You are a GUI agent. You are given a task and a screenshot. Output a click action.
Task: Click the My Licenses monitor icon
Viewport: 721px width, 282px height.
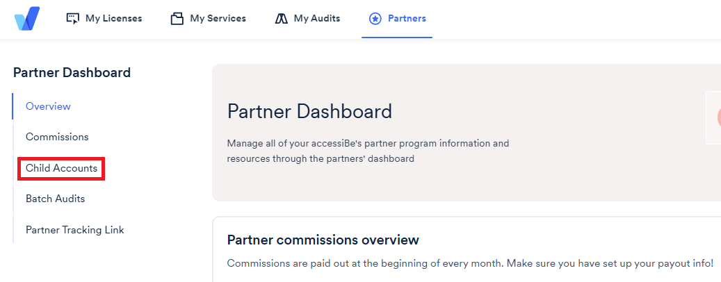tap(72, 18)
